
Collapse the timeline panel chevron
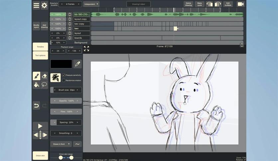tap(242, 45)
